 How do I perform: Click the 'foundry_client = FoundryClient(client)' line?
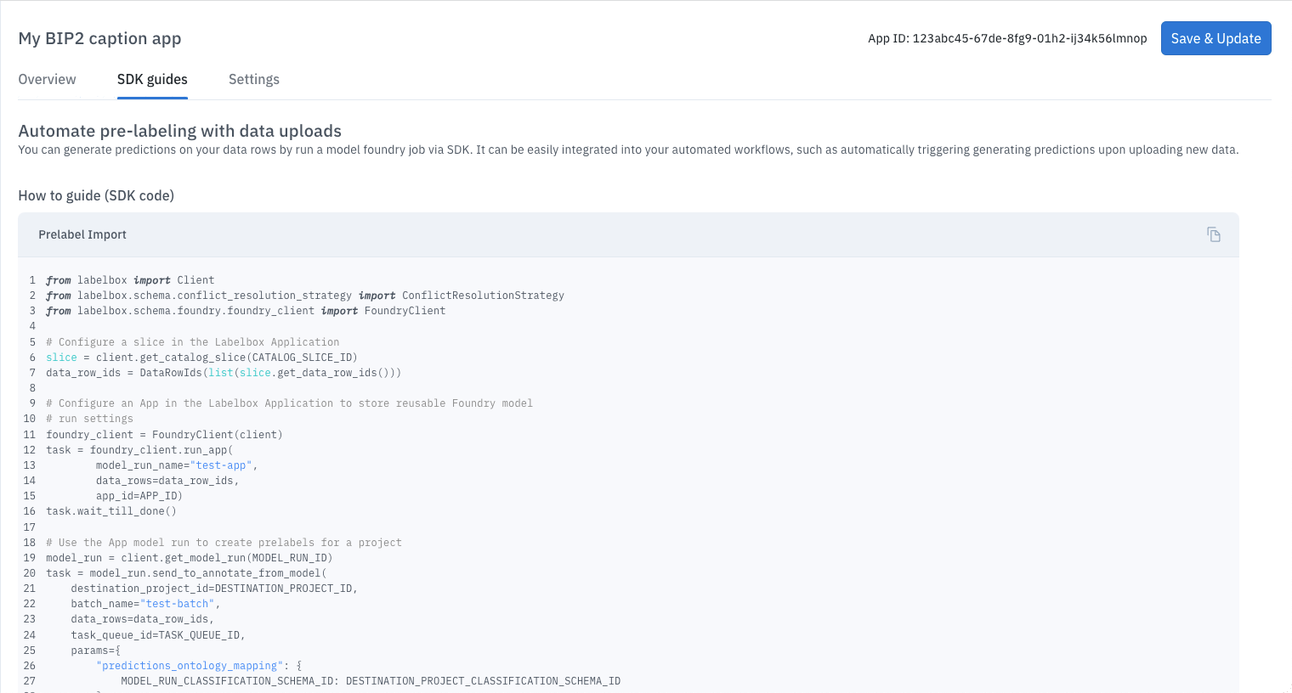click(x=164, y=435)
